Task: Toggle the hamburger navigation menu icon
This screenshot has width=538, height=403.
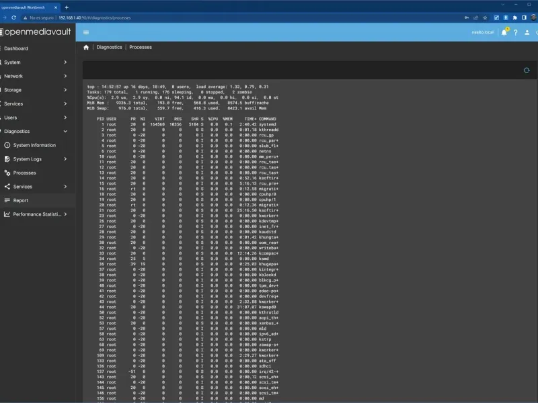Action: coord(86,32)
